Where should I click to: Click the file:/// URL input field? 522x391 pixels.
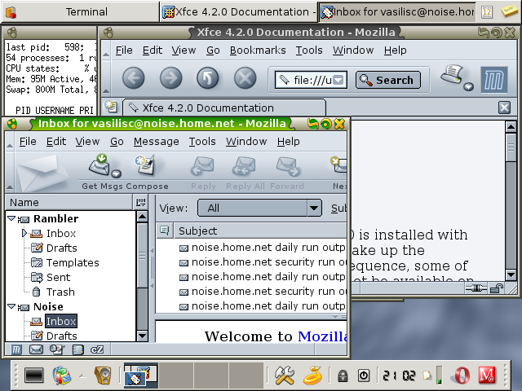tap(311, 80)
